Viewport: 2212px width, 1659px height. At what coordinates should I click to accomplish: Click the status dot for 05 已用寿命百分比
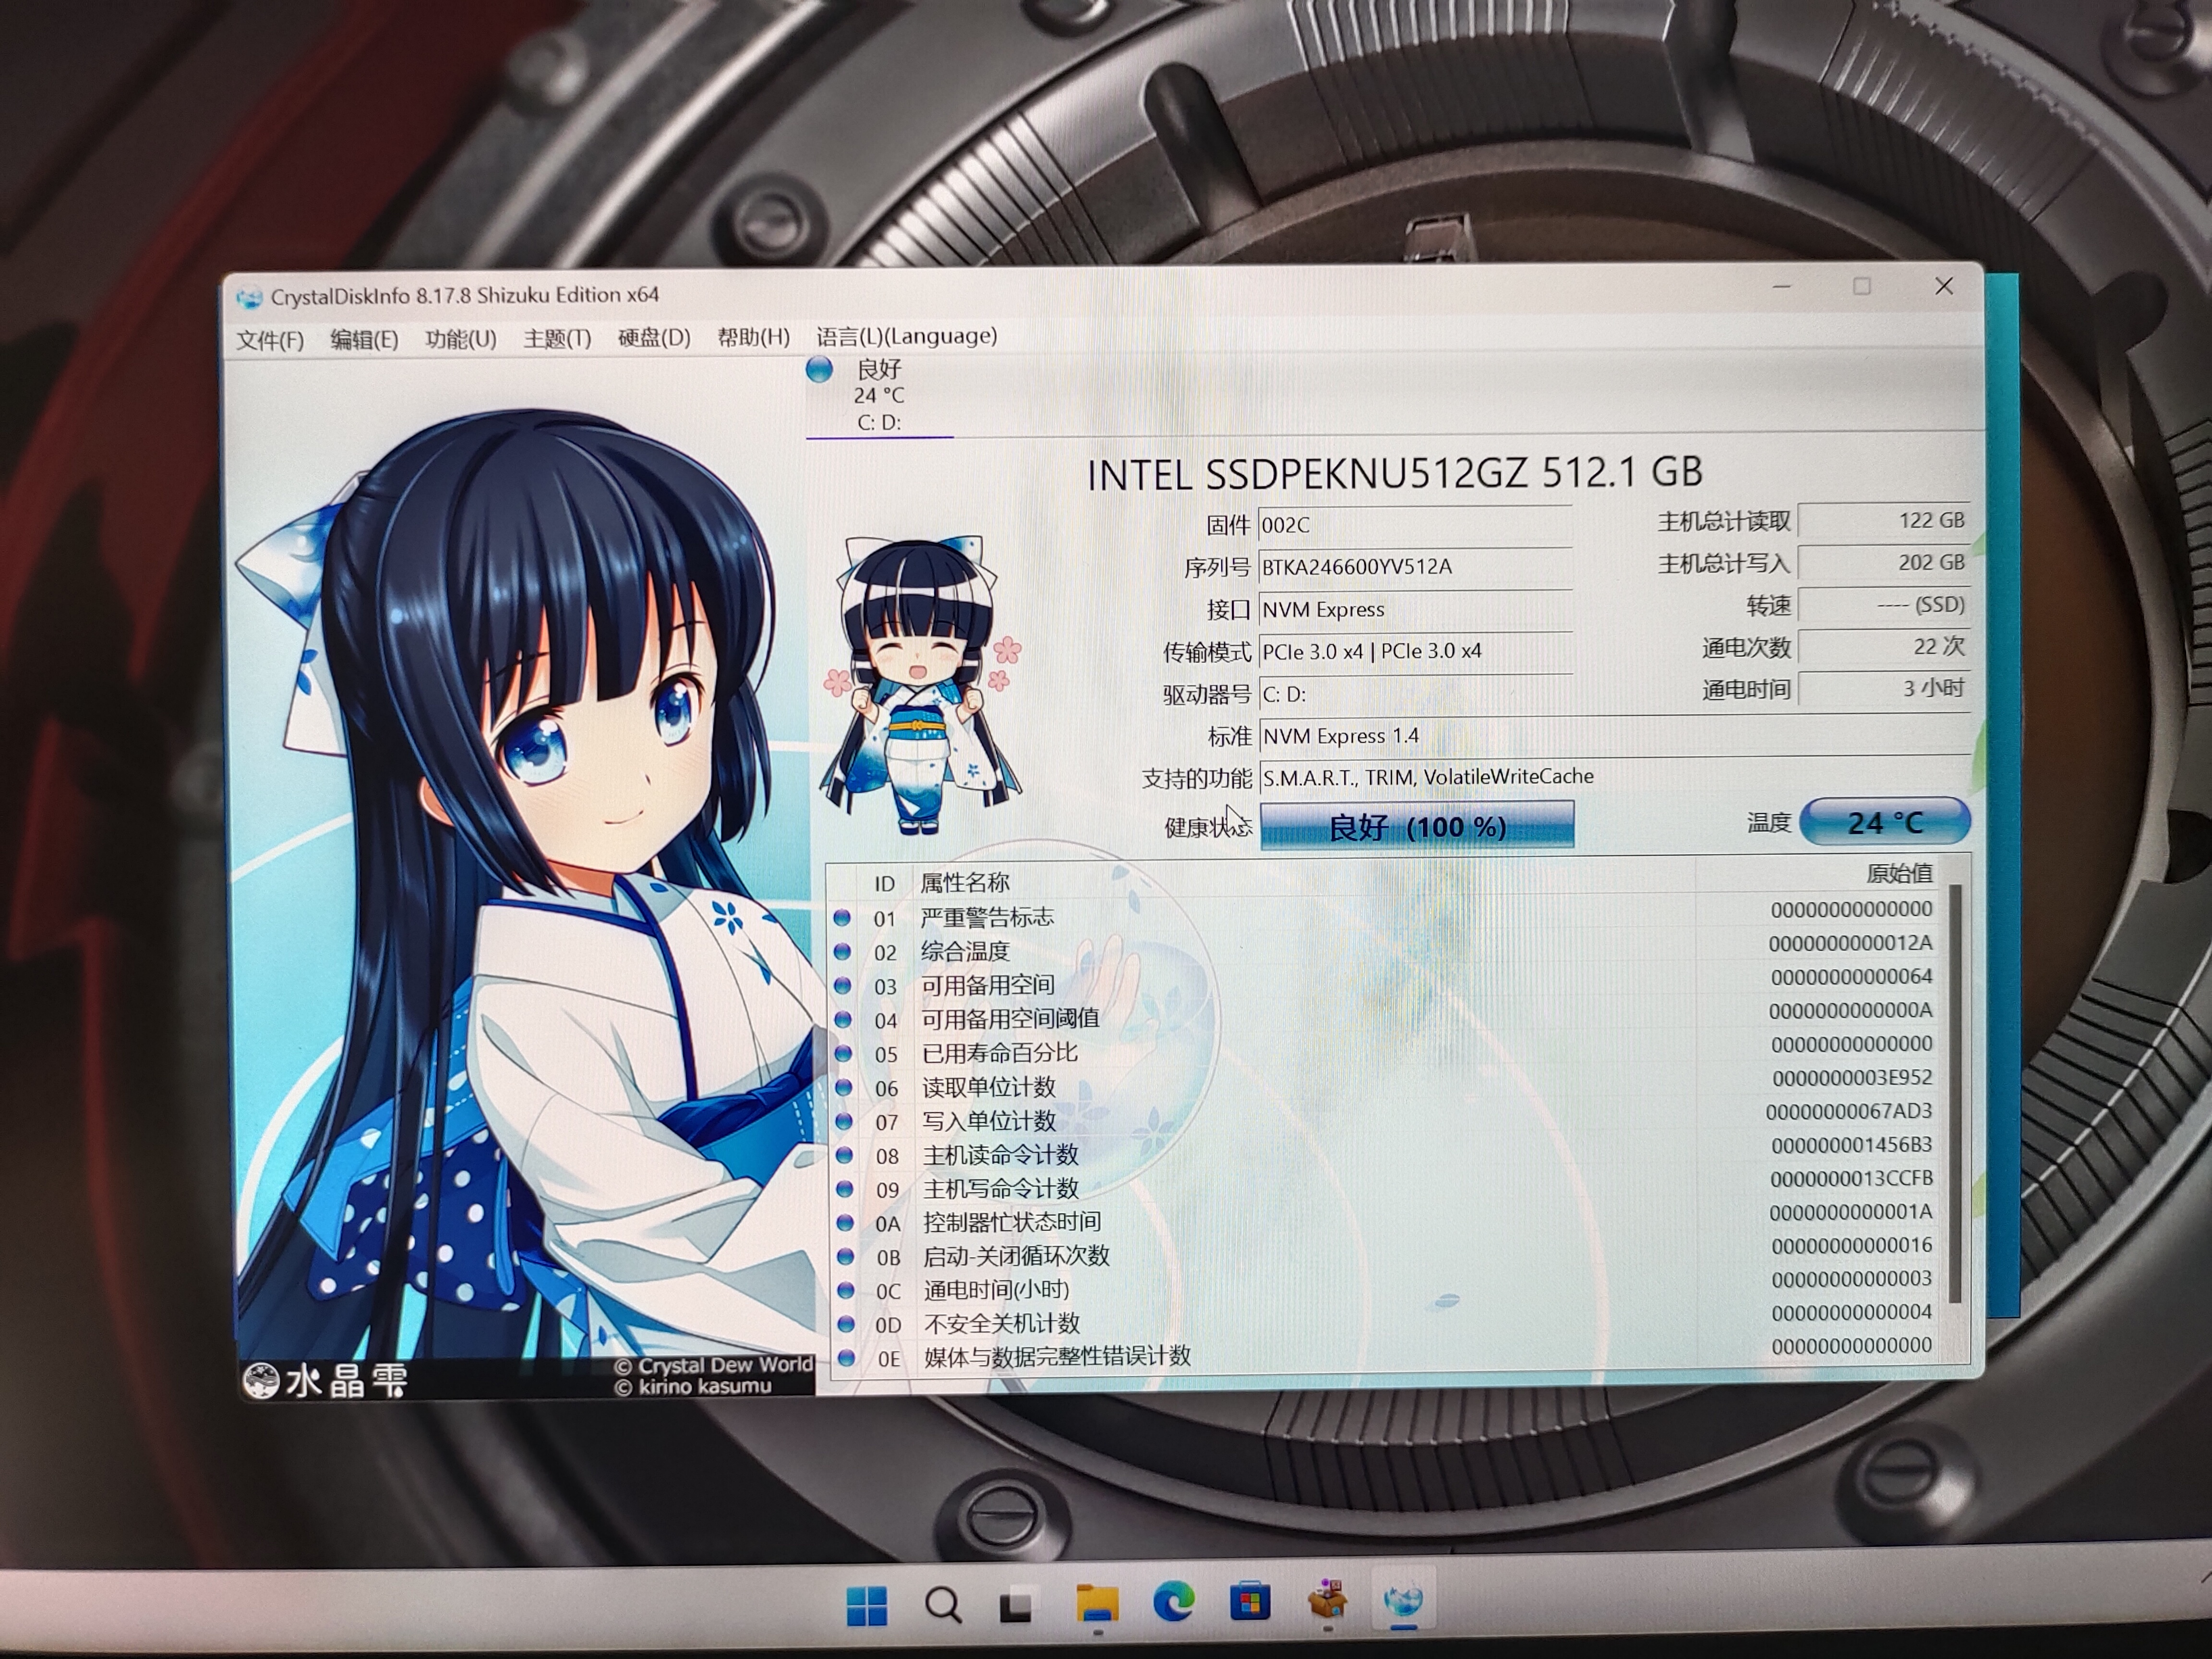(x=843, y=1053)
